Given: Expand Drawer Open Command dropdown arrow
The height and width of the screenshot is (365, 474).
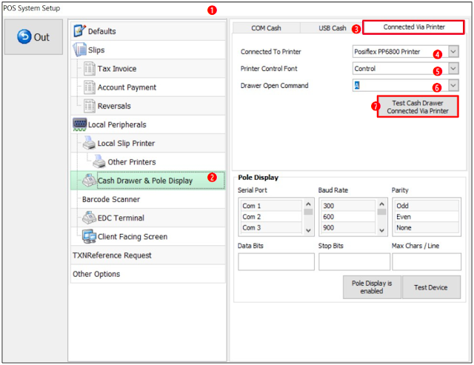Looking at the screenshot, I should coord(453,85).
